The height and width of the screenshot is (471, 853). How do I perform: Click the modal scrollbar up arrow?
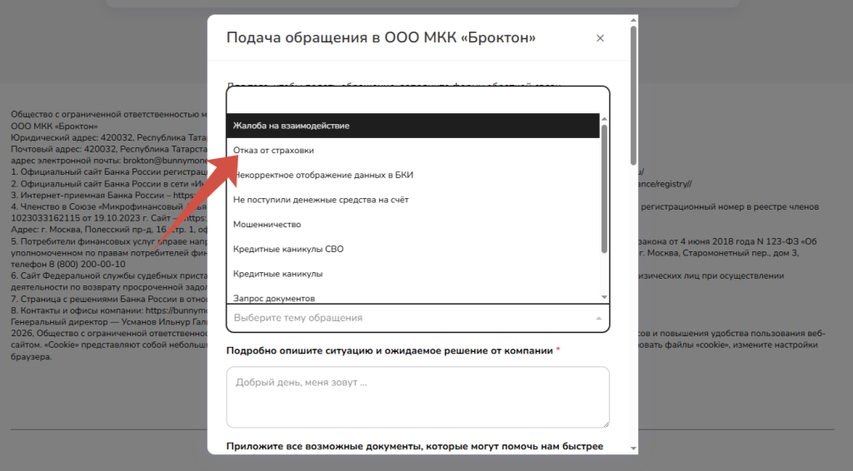pos(633,20)
